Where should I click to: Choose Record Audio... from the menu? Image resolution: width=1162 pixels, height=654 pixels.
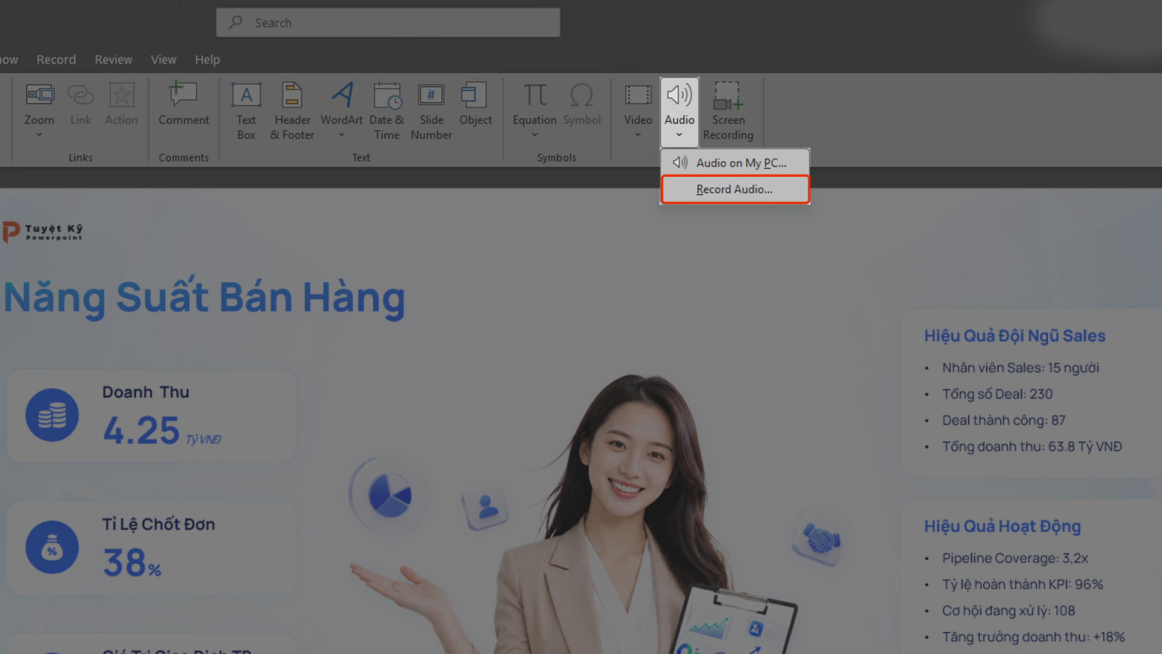[x=735, y=190]
